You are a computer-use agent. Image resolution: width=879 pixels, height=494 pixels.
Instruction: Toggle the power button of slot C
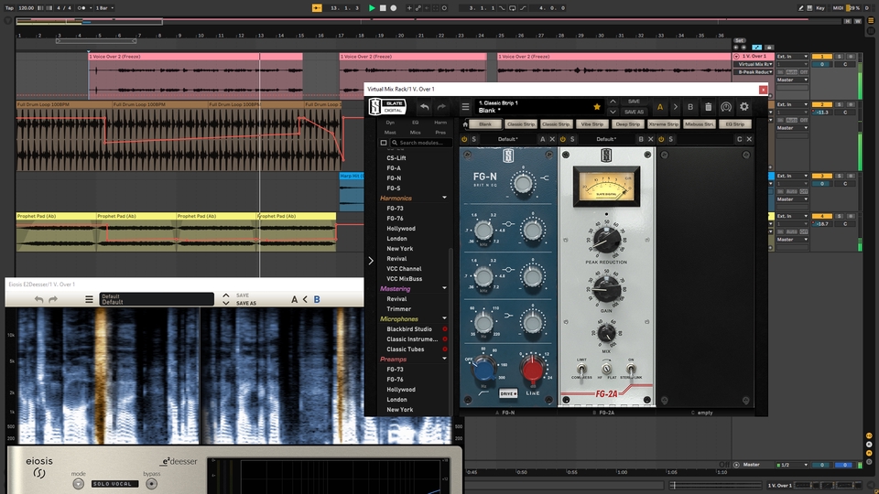661,139
